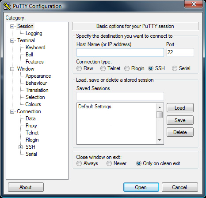The width and height of the screenshot is (206, 198).
Task: Focus the Host Name input field
Action: pos(120,52)
